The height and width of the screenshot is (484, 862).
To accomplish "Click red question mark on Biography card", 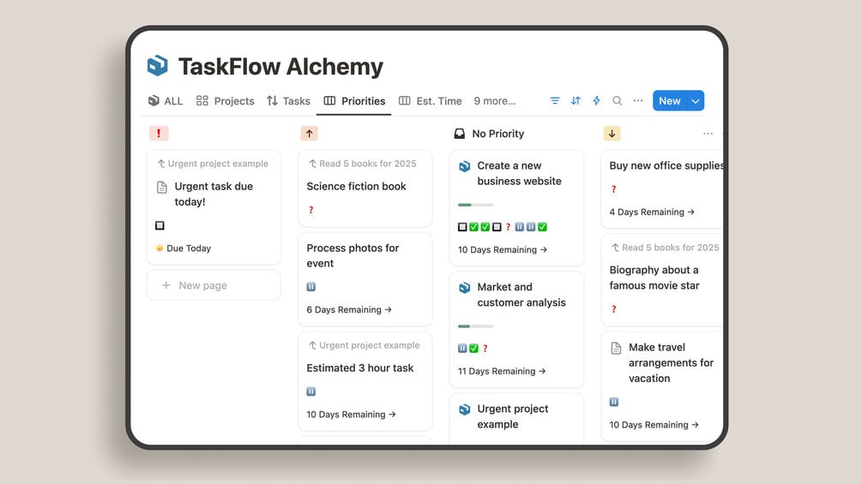I will [614, 309].
